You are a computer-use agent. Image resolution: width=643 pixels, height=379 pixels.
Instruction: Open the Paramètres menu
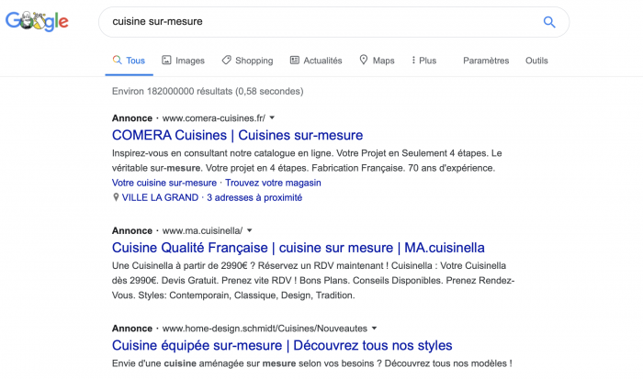pos(486,61)
